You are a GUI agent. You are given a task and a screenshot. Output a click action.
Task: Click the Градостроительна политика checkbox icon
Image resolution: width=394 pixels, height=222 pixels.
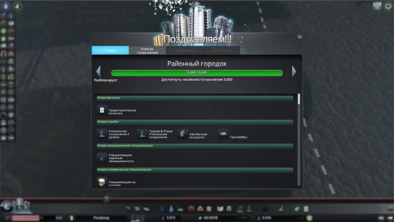click(102, 110)
